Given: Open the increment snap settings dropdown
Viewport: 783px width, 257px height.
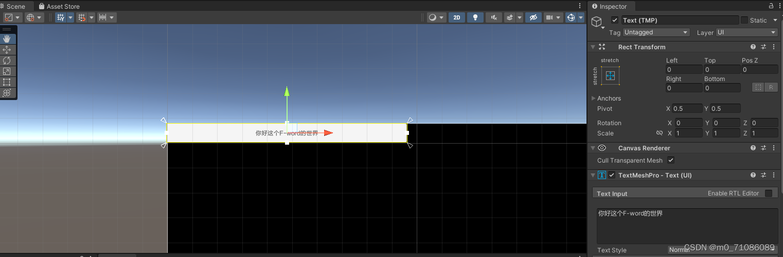Looking at the screenshot, I should [x=112, y=17].
